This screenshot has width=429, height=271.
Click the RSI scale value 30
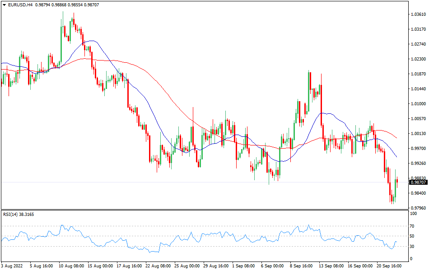[412, 246]
